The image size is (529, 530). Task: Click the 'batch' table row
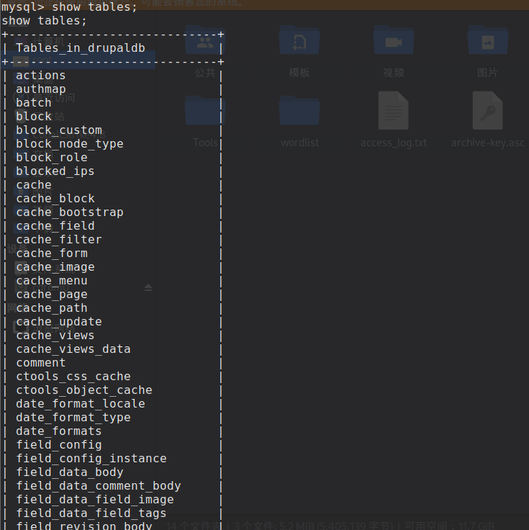point(112,103)
